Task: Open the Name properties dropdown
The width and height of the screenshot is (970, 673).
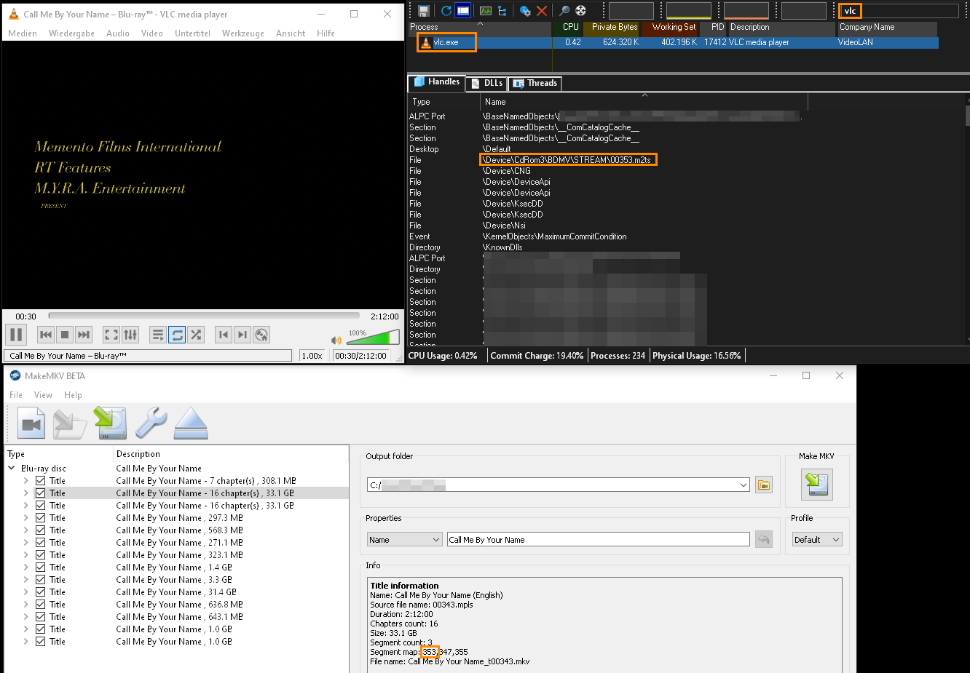Action: 404,540
